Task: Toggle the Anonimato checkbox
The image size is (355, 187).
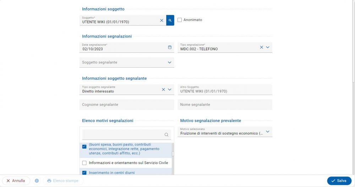Action: pyautogui.click(x=180, y=20)
